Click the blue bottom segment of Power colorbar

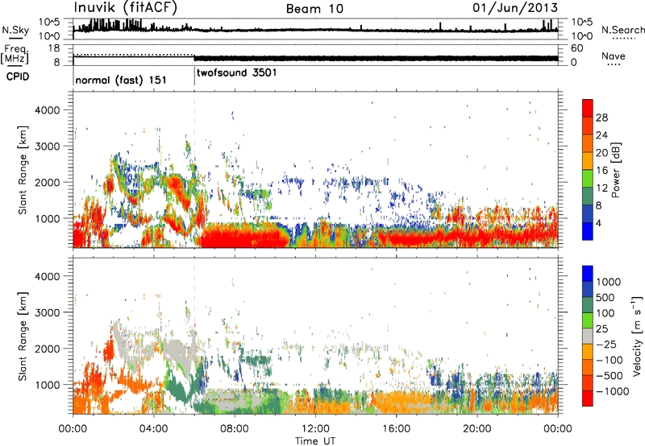[x=588, y=231]
